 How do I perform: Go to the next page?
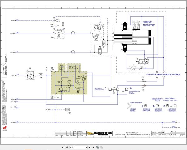point(89,148)
